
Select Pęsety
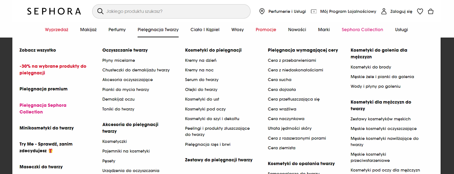pos(109,161)
